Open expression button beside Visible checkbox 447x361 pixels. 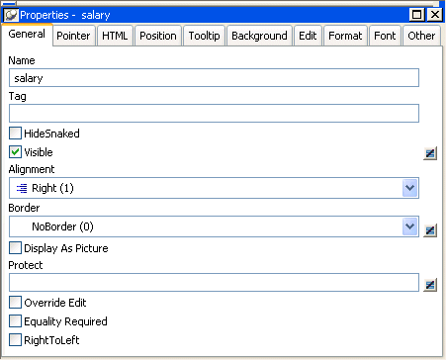(x=430, y=153)
